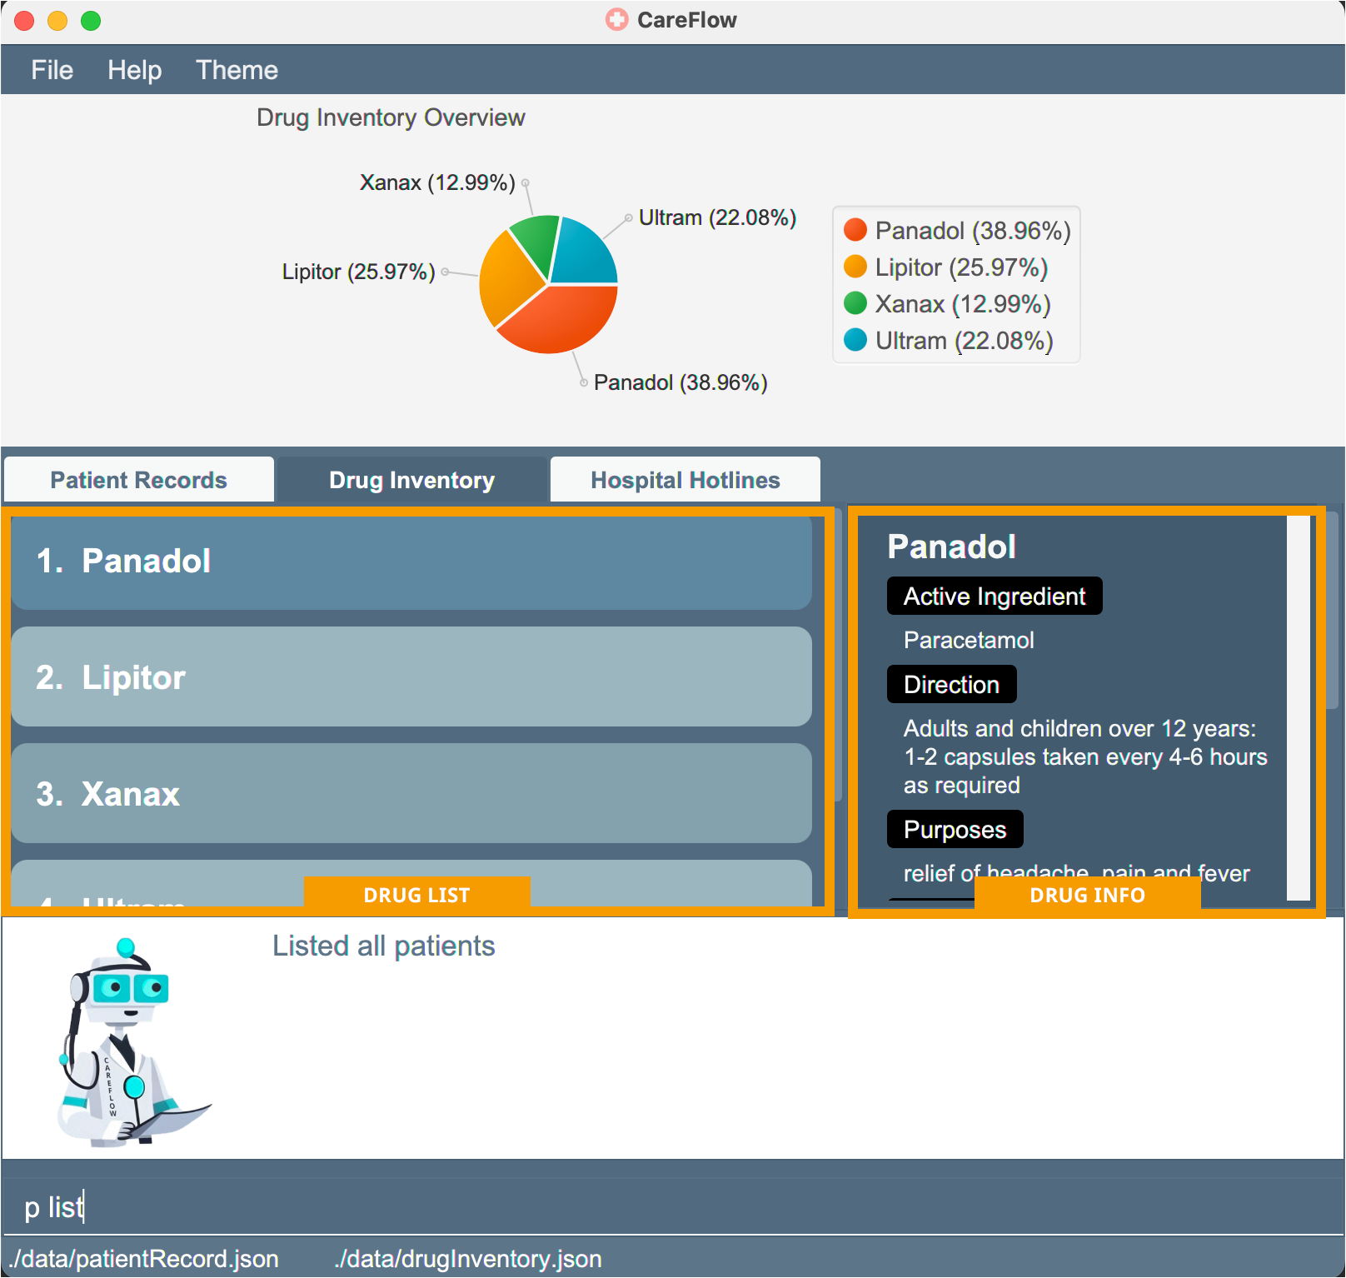Open the File menu
Viewport: 1346px width, 1278px height.
tap(52, 70)
